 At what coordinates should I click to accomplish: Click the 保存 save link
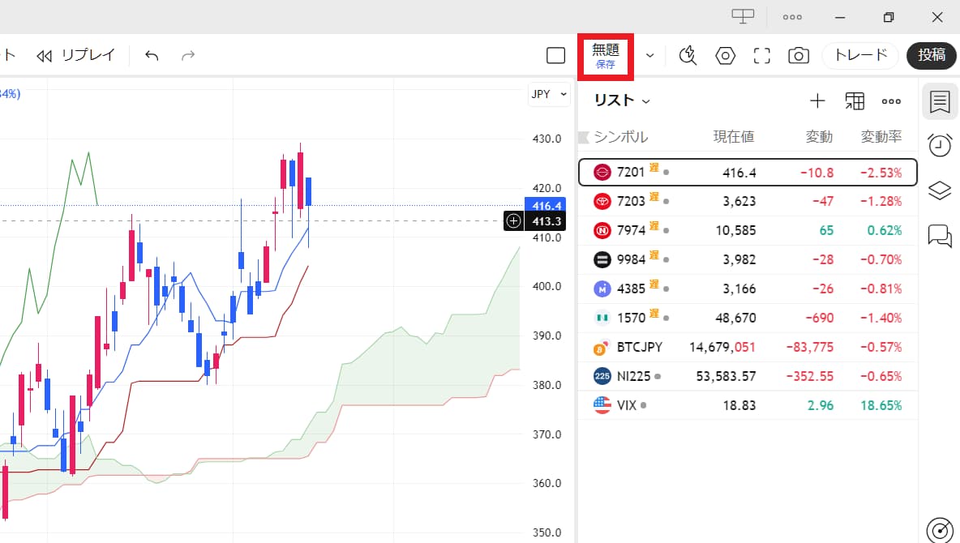coord(606,62)
